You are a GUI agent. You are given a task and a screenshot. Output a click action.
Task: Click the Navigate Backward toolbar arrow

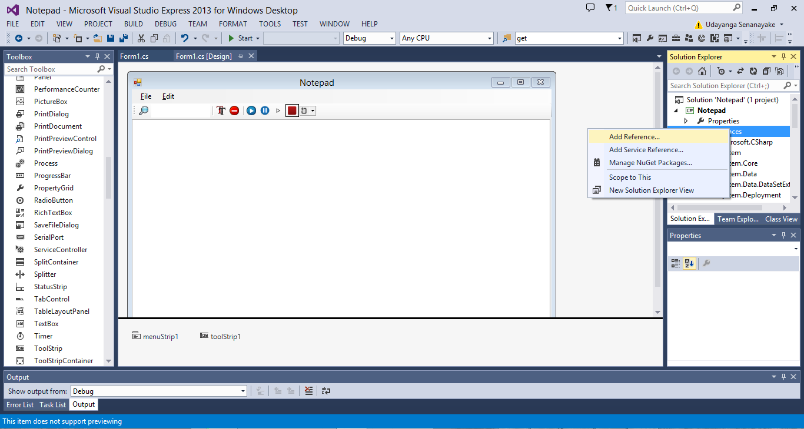point(19,38)
